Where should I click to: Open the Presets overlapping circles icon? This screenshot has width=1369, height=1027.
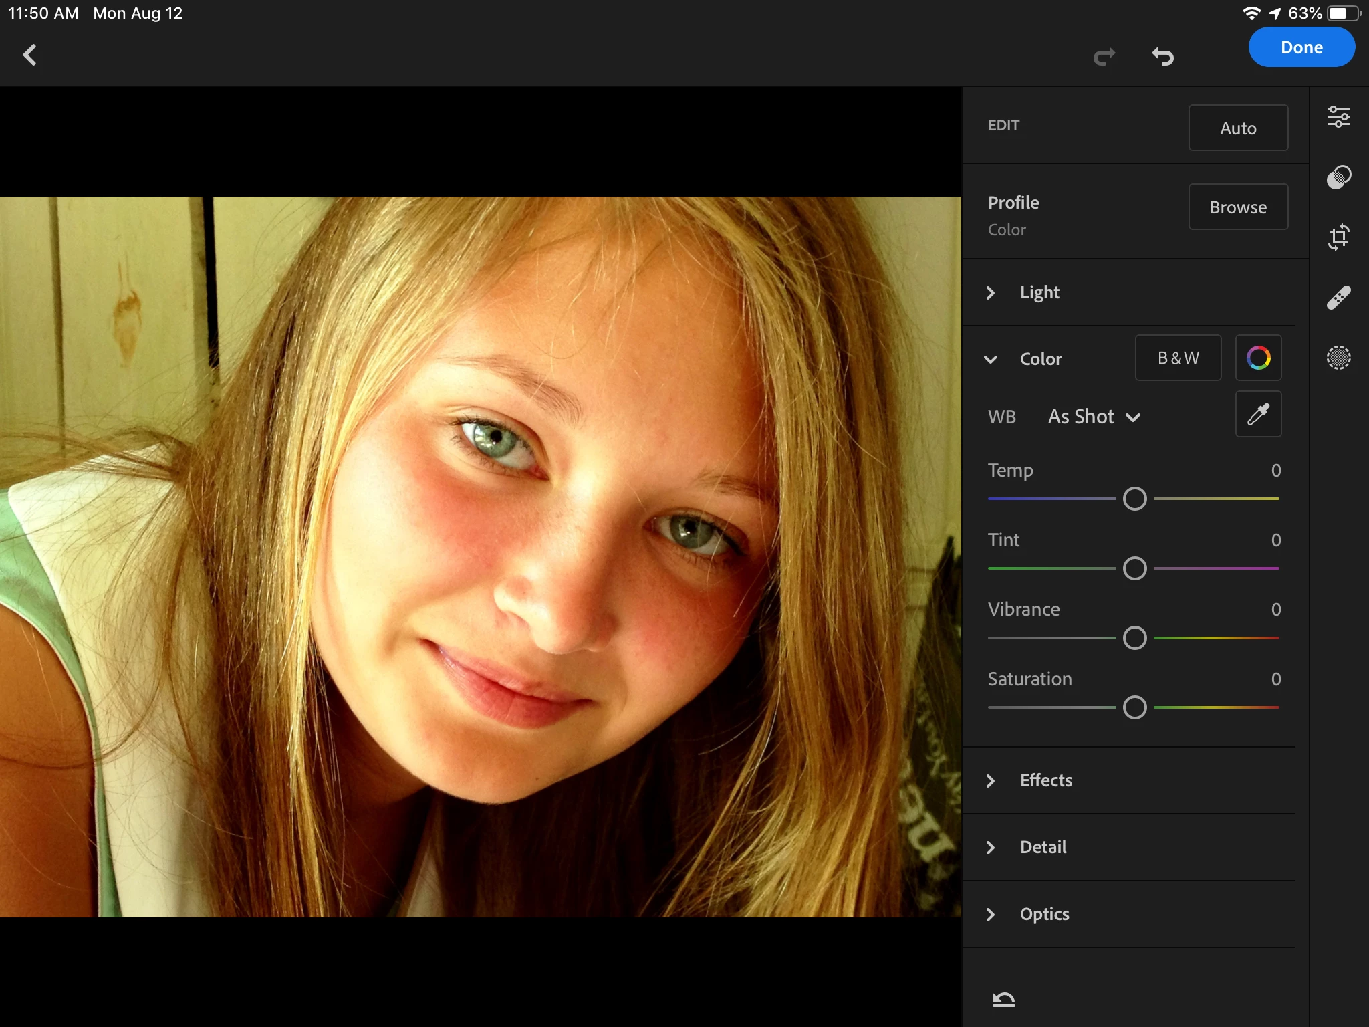click(x=1338, y=177)
